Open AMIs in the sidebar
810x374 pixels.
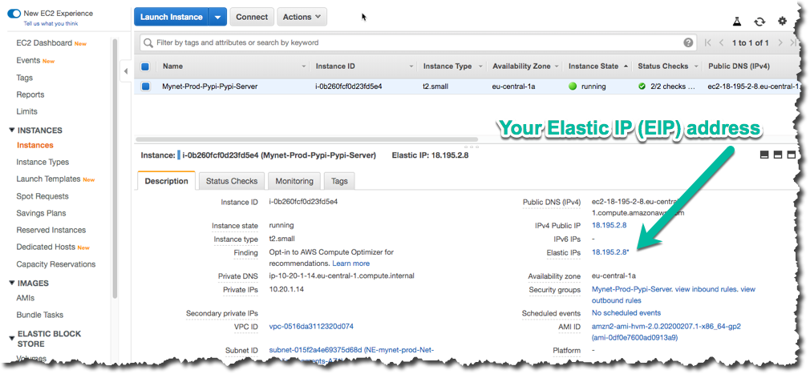coord(26,298)
